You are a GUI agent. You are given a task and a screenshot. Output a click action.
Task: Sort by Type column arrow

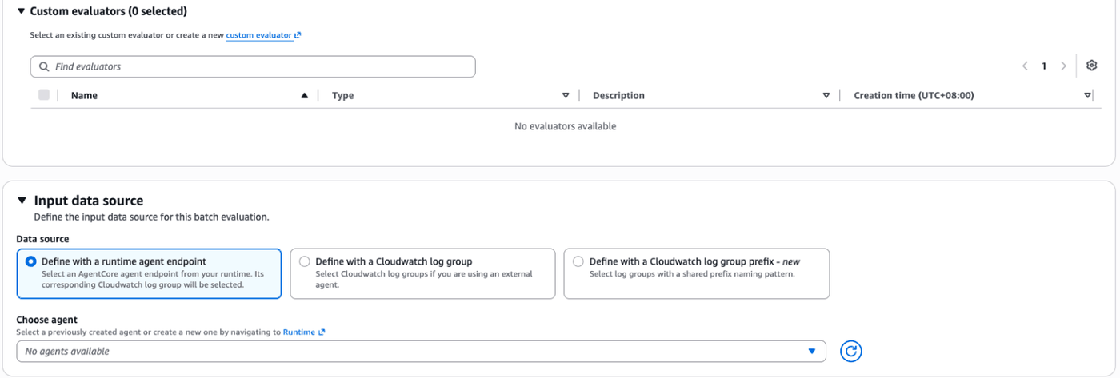[566, 95]
